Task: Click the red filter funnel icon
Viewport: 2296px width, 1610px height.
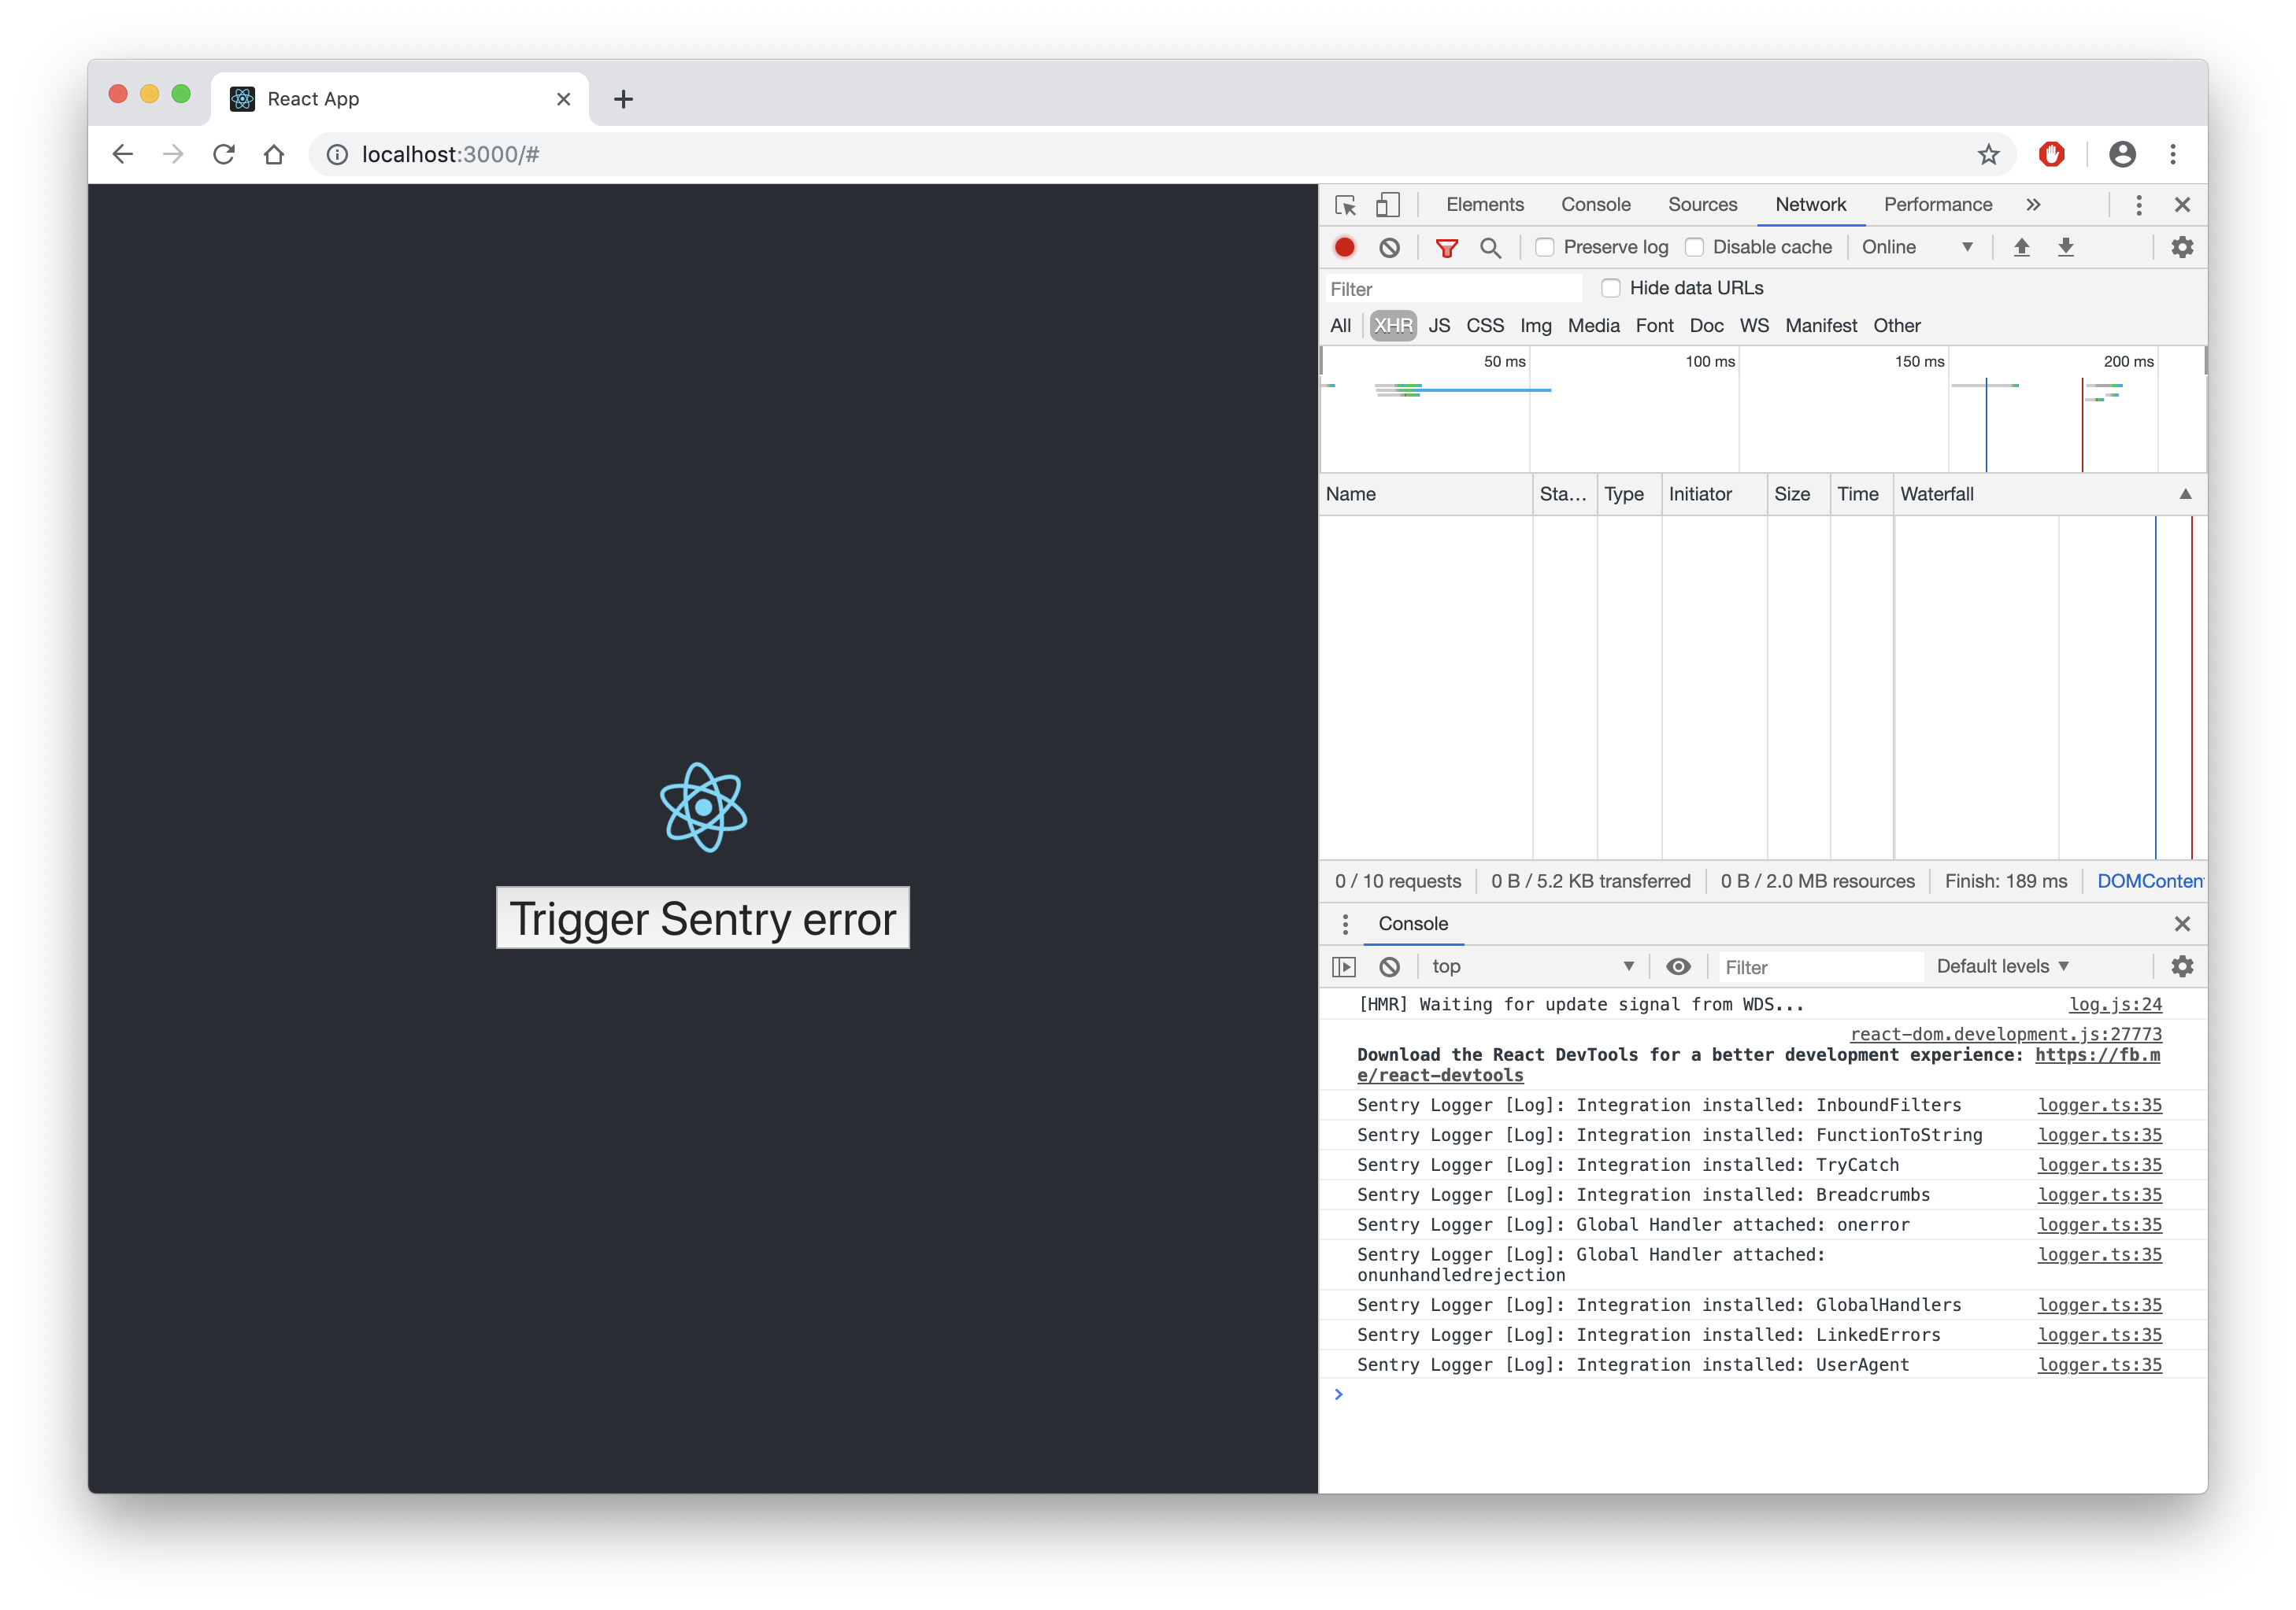Action: coord(1446,248)
